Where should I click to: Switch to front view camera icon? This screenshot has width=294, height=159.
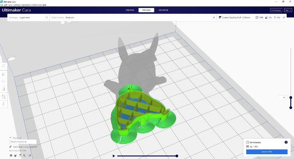pos(15,155)
